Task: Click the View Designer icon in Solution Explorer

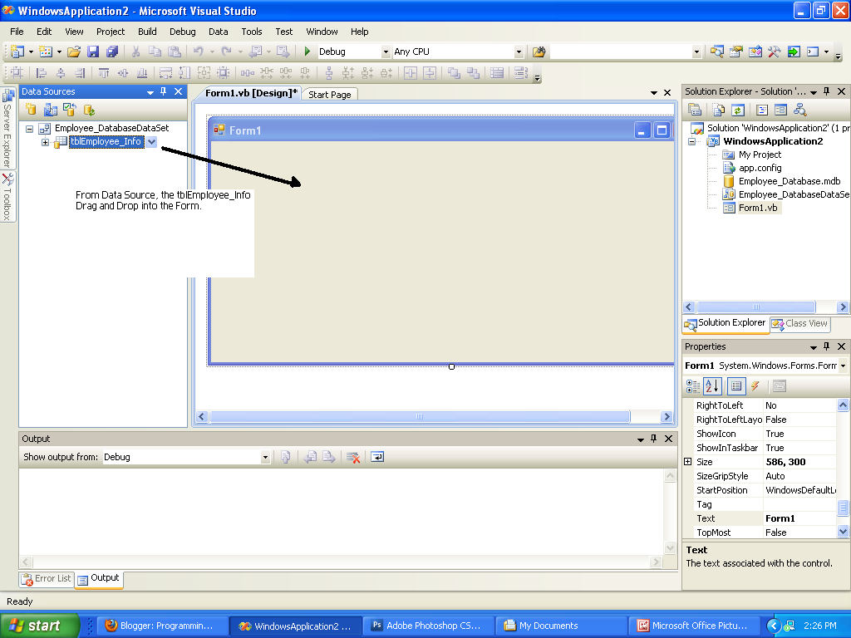Action: 780,110
